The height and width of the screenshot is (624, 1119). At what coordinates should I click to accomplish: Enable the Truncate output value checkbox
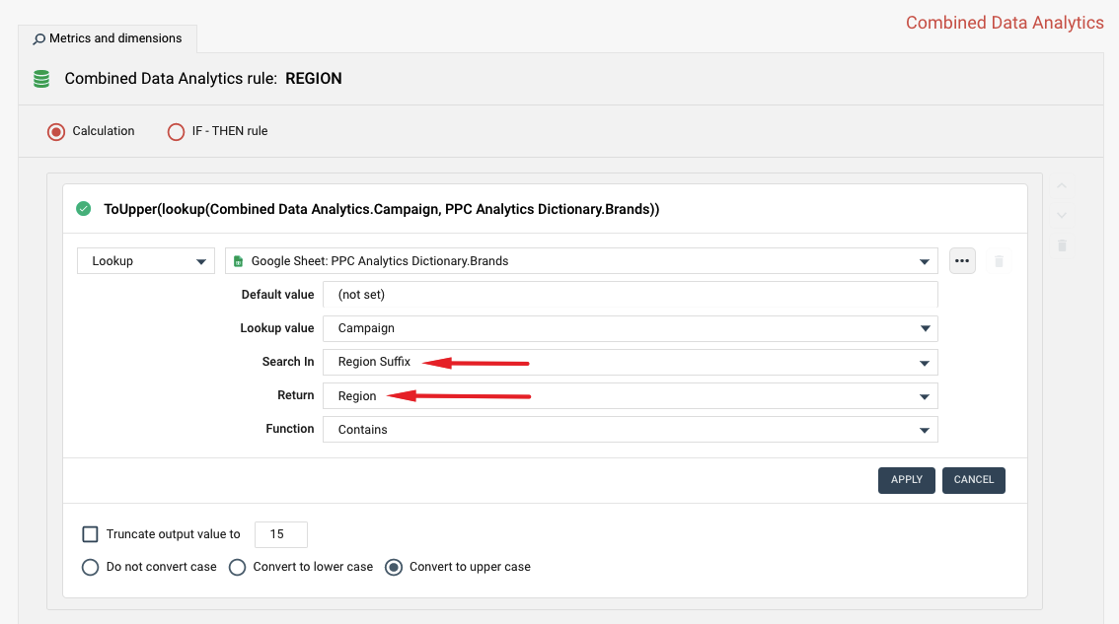pyautogui.click(x=90, y=534)
